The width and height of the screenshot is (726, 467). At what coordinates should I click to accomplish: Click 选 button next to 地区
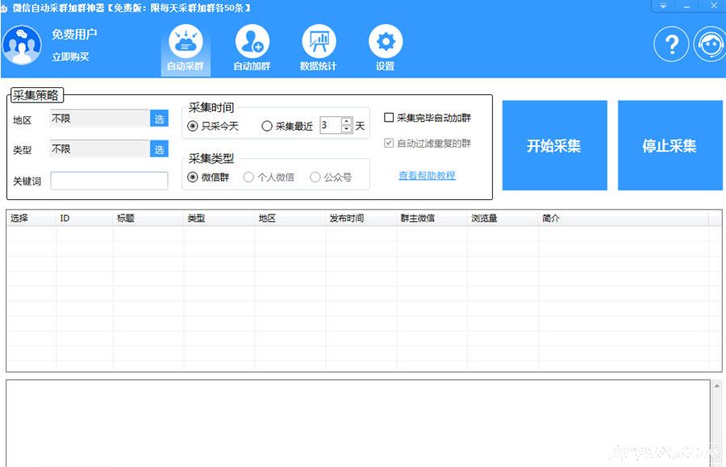click(159, 119)
